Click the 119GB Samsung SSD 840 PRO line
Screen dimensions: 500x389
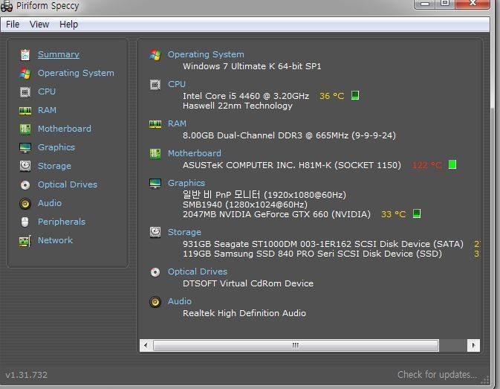(x=312, y=254)
